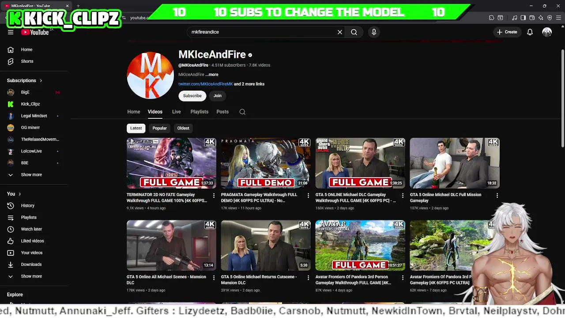Expand the You section arrow
Image resolution: width=565 pixels, height=318 pixels.
19,194
